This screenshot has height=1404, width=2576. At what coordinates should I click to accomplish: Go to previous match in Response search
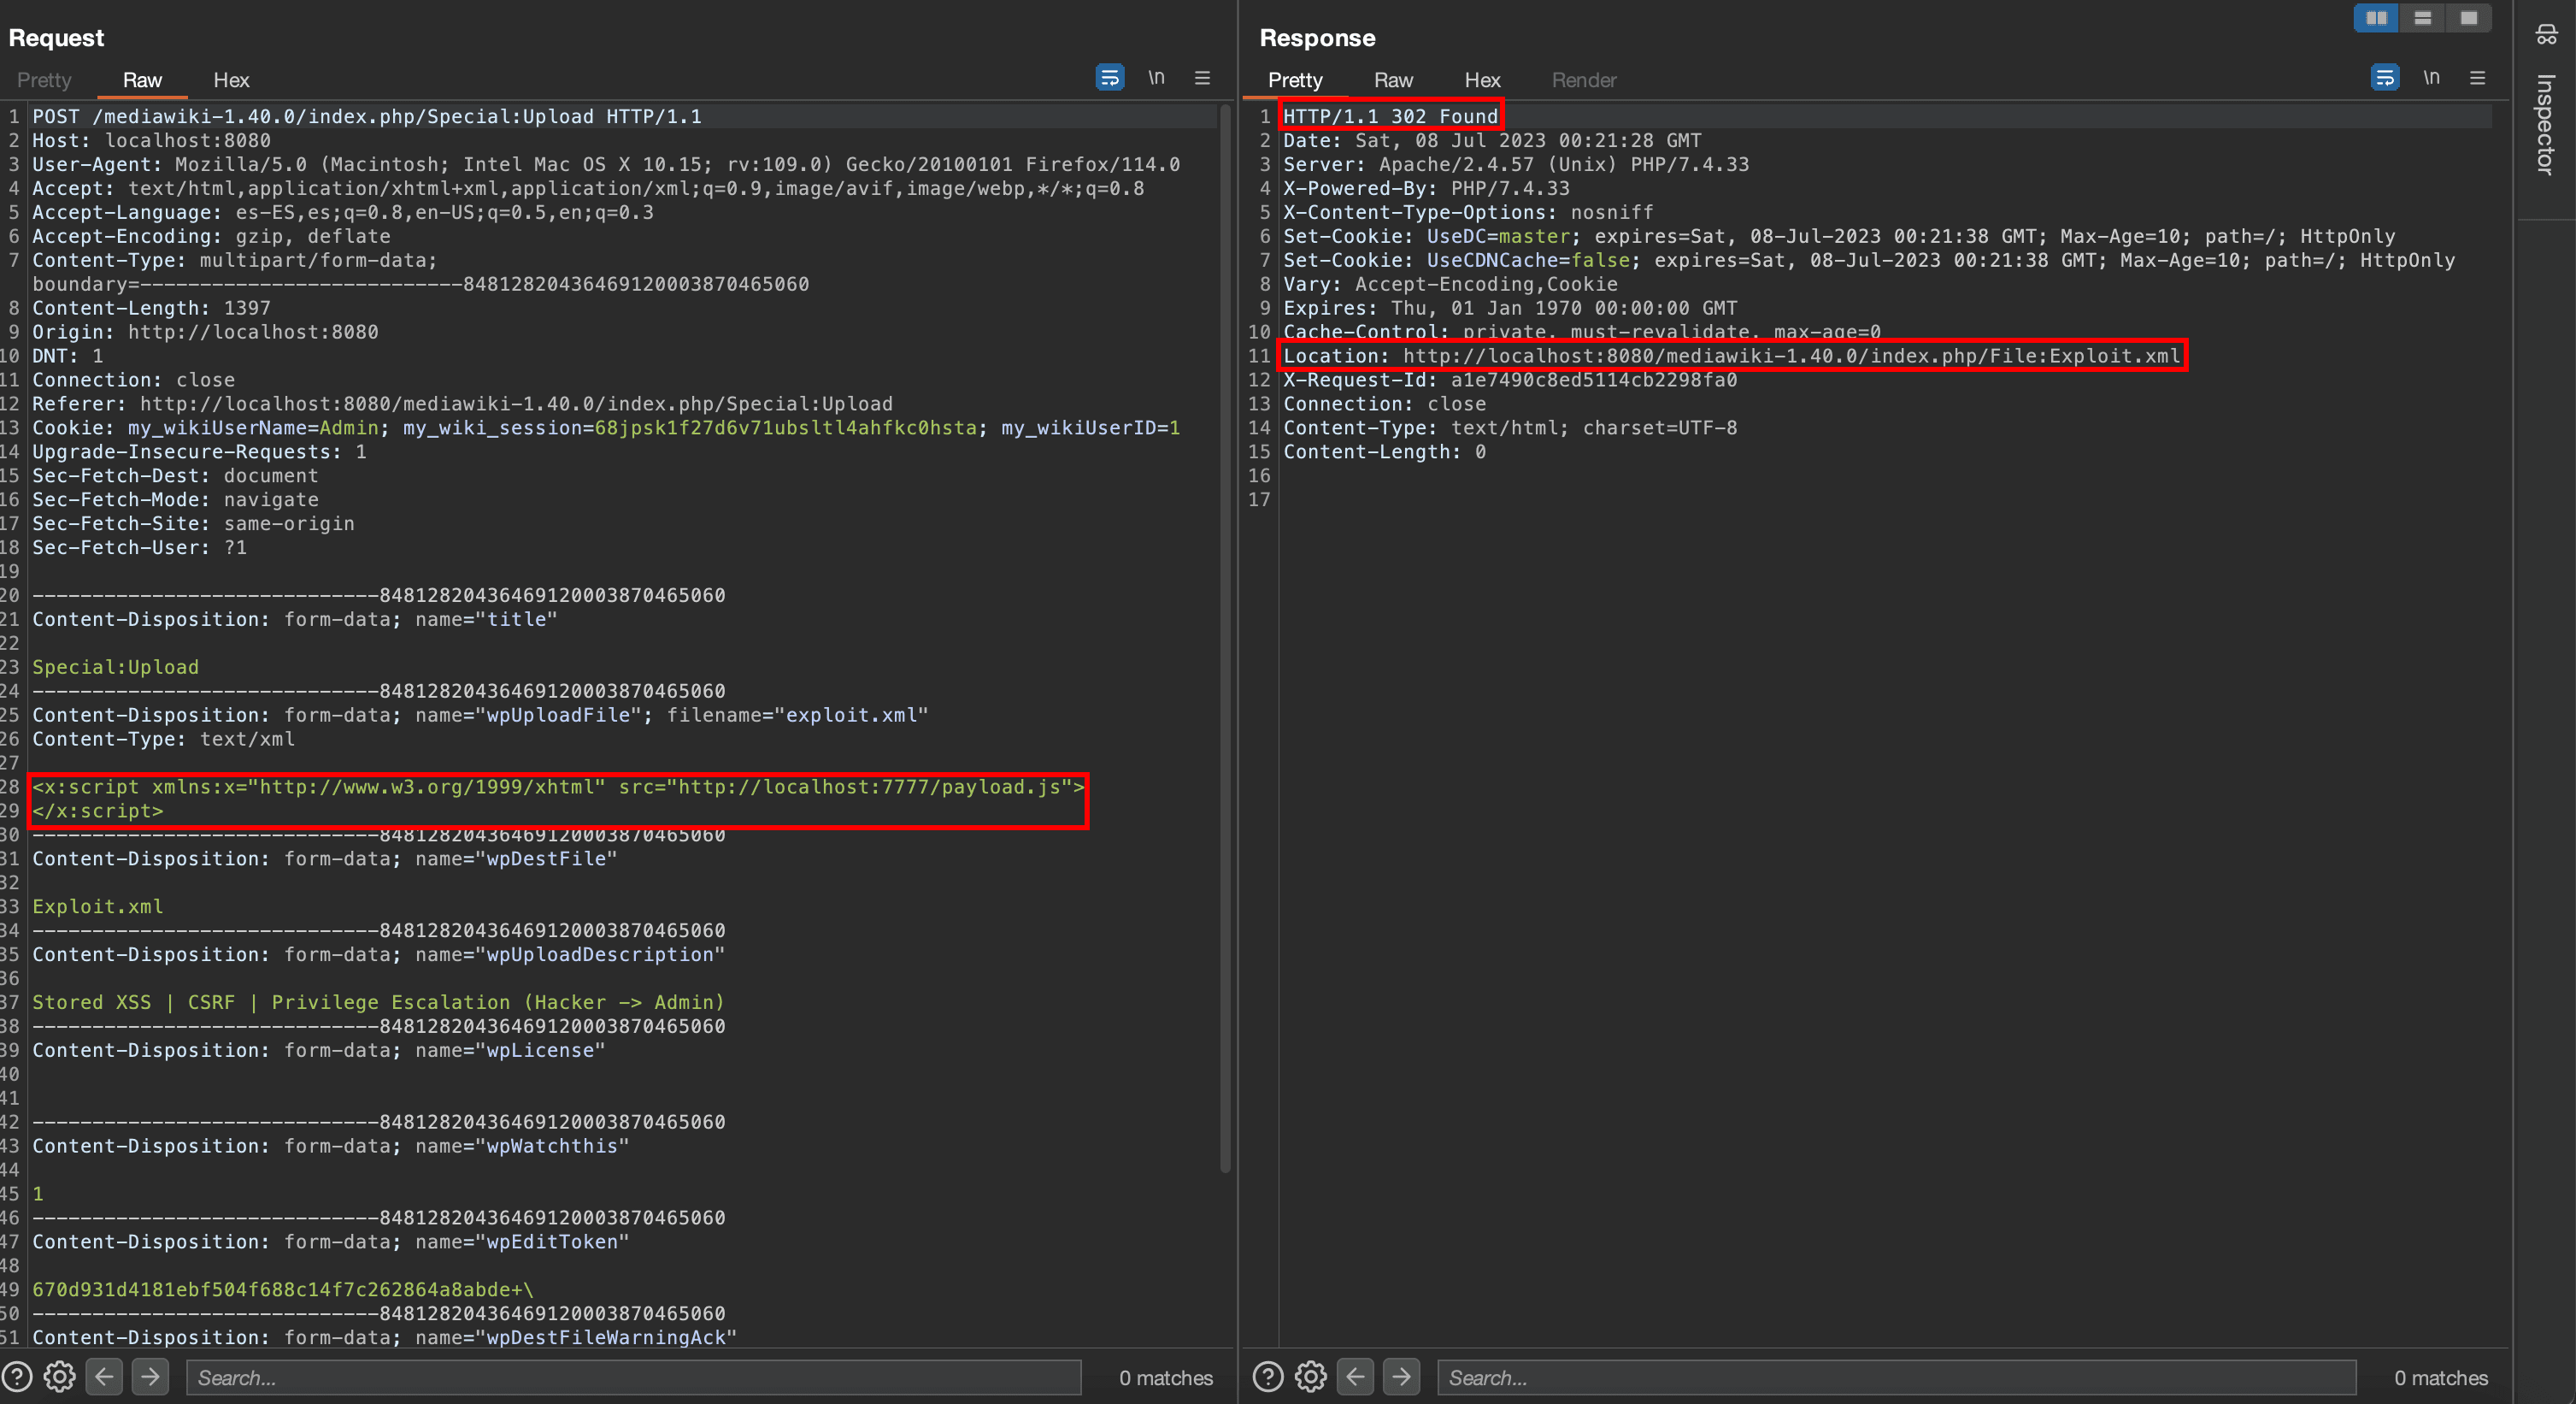click(x=1356, y=1377)
